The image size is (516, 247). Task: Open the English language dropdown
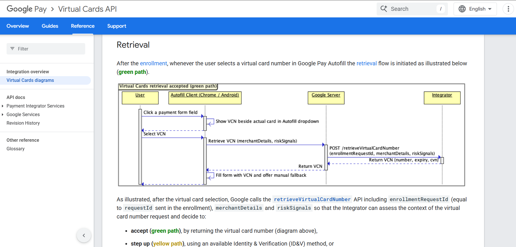point(475,9)
